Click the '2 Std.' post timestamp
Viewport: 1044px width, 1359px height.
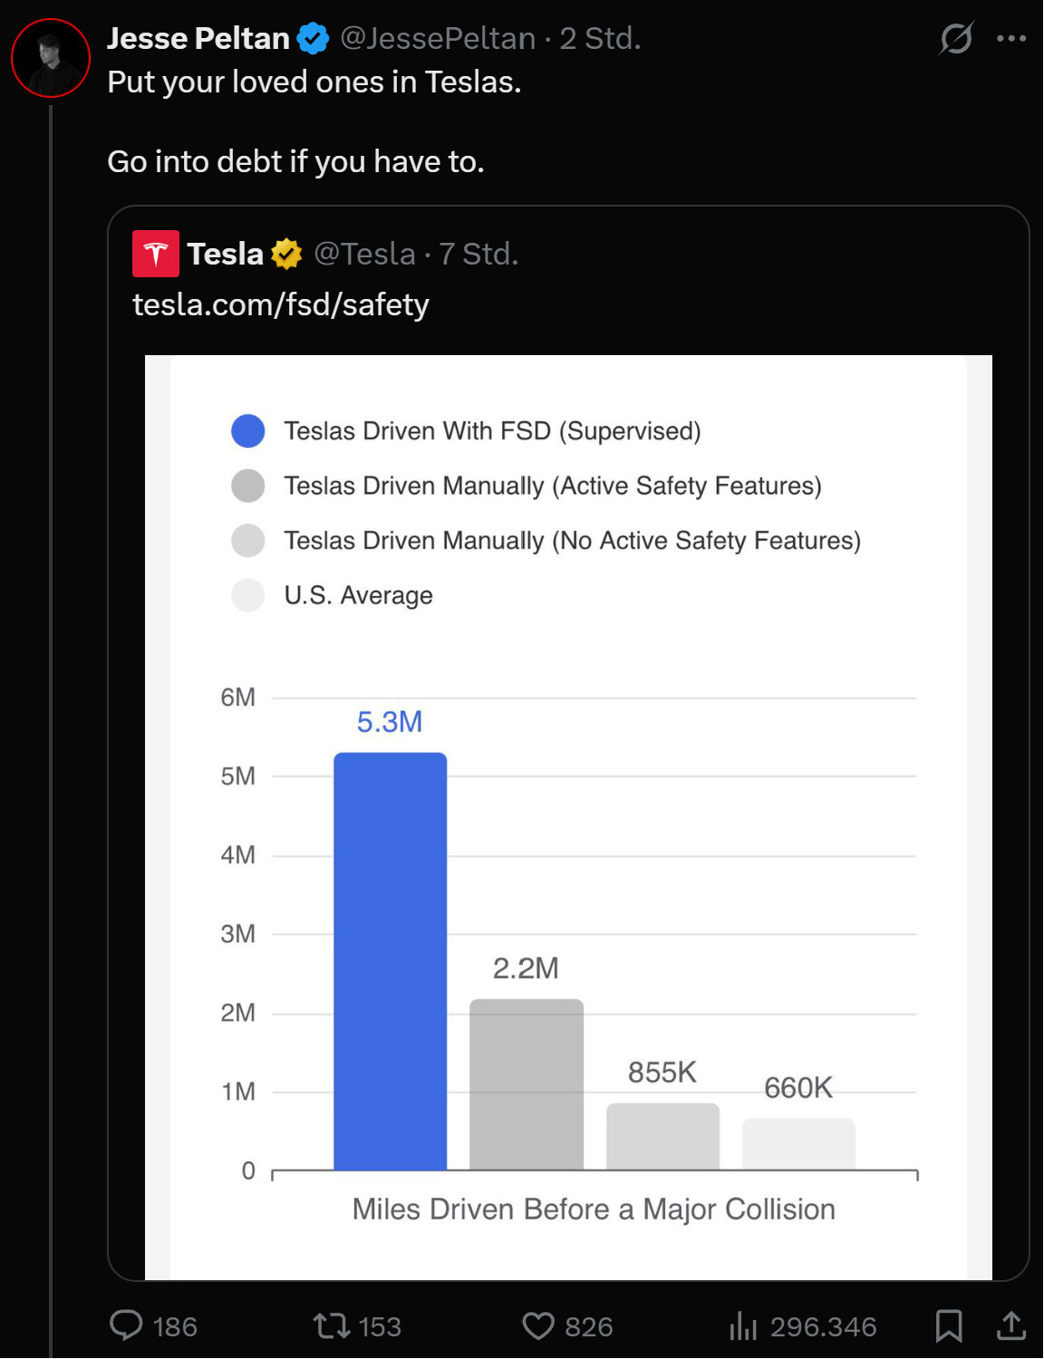point(600,38)
